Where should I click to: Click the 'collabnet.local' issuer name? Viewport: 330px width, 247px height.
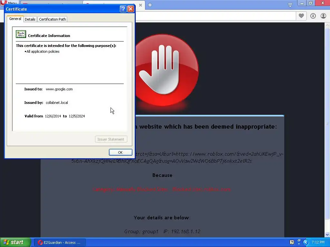[57, 103]
